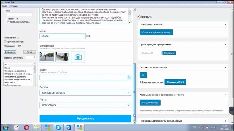The height and width of the screenshot is (131, 234).
Task: Open the colorful dots app next to explorer
Action: tap(48, 127)
